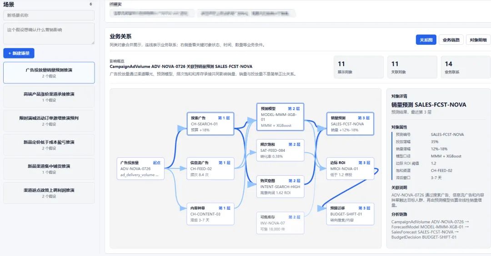The height and width of the screenshot is (256, 491).
Task: Click the scenario hypothesis description textarea
Action: tap(49, 34)
